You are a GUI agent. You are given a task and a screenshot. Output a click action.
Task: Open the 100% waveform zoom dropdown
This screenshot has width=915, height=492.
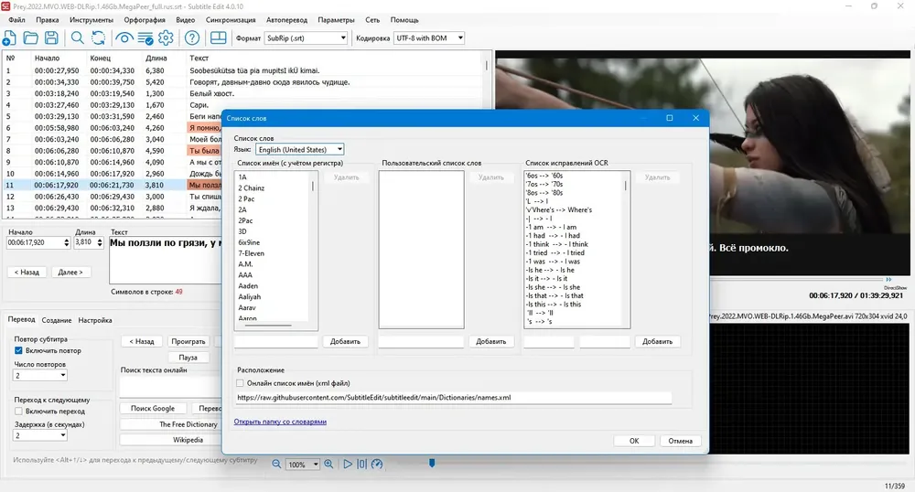coord(302,465)
